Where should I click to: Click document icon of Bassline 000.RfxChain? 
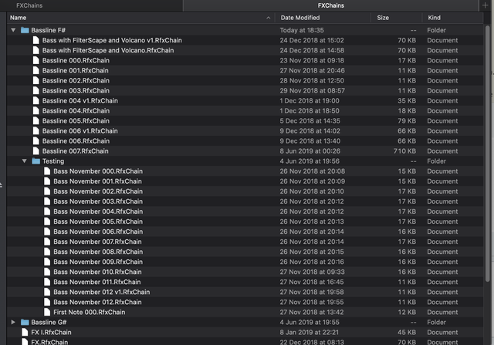36,60
